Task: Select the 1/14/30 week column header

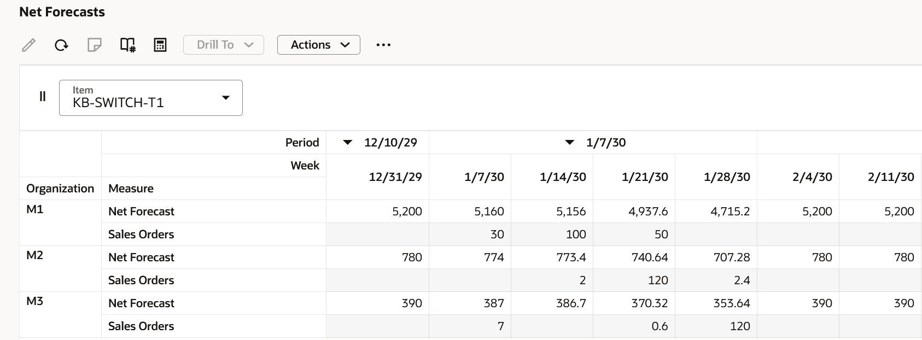Action: (x=563, y=177)
